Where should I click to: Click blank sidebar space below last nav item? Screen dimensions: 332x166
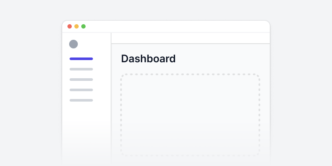86,131
